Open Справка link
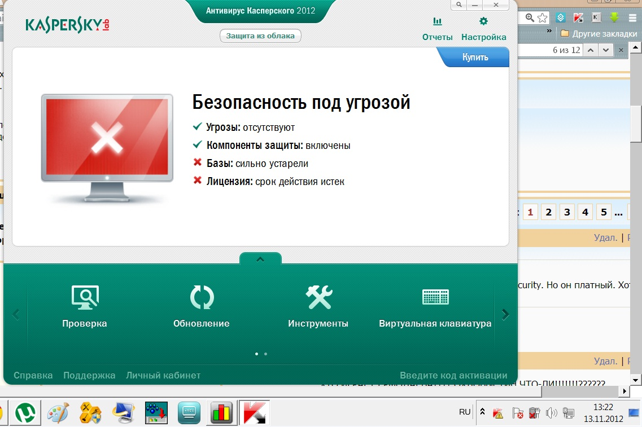This screenshot has width=642, height=427. [33, 375]
